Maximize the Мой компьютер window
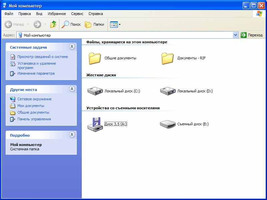The image size is (267, 200). pyautogui.click(x=254, y=6)
